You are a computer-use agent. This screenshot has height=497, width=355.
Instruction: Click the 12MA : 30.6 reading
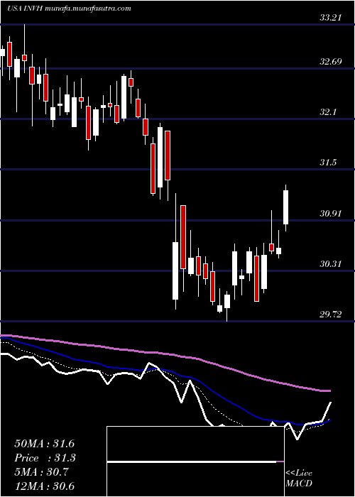[44, 486]
